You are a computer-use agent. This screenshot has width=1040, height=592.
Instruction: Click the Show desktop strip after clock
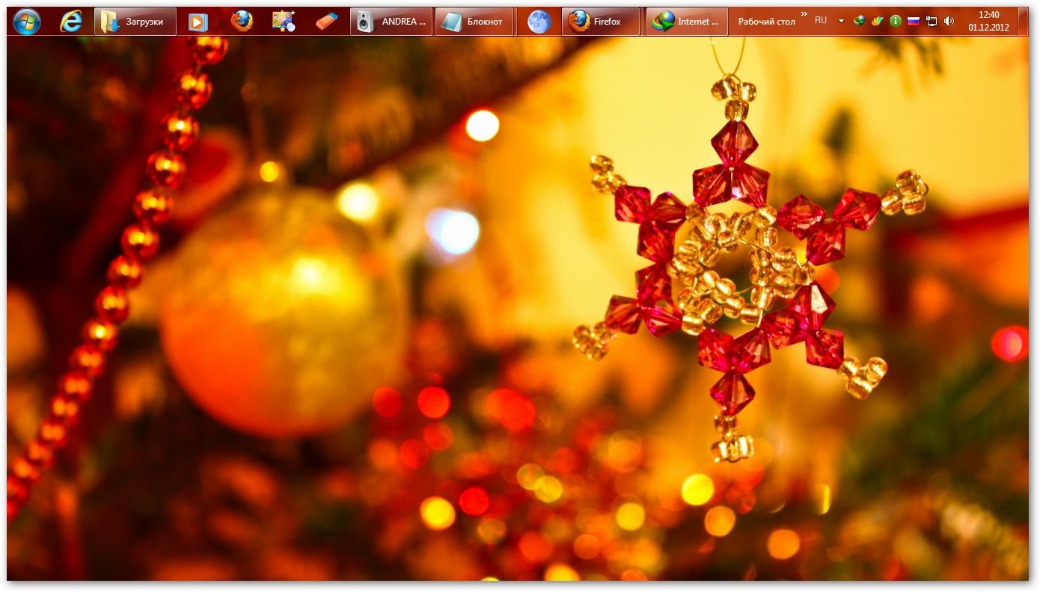click(x=1023, y=22)
